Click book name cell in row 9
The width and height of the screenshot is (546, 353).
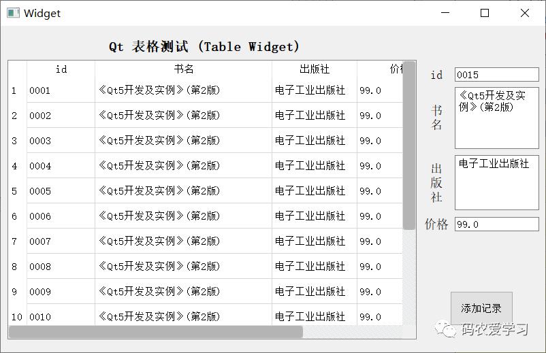click(184, 291)
